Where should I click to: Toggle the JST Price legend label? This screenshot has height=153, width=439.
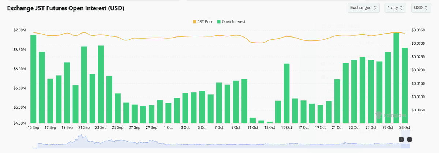[205, 22]
